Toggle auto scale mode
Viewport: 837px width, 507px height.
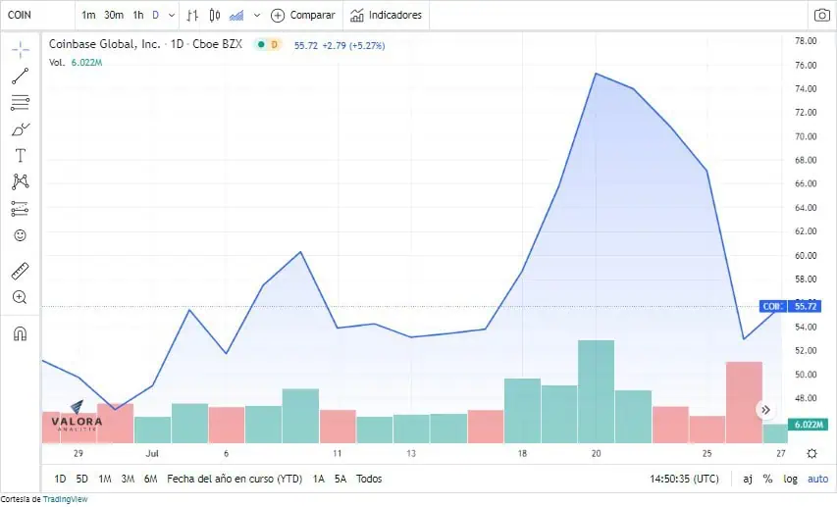817,479
